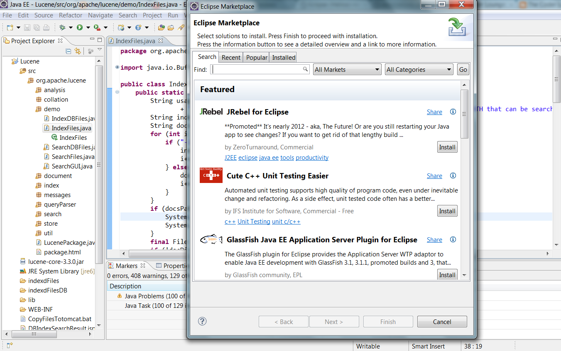This screenshot has width=561, height=351.
Task: Click inside the Find text field
Action: pos(257,69)
